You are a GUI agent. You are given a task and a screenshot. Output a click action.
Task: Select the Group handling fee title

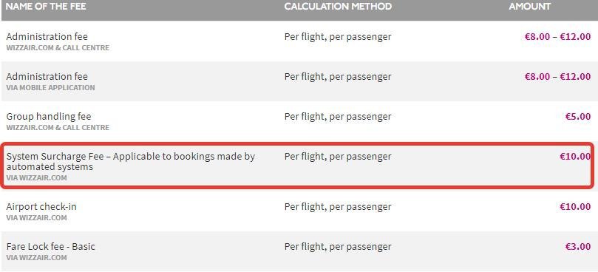pos(49,116)
